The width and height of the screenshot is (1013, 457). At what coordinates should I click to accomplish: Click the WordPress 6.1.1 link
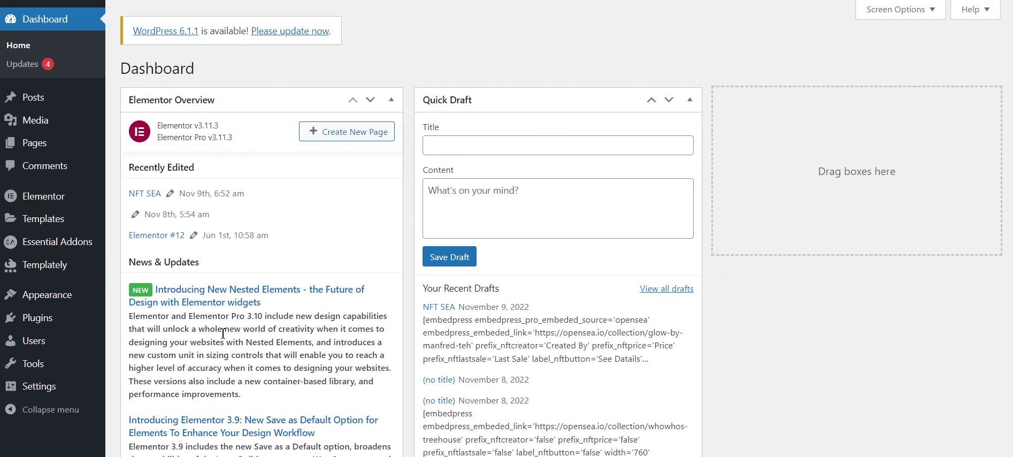[165, 31]
